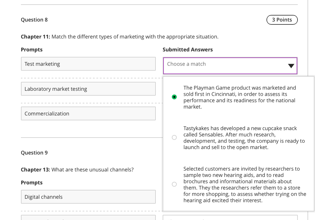315x220 pixels.
Task: Click the dropdown arrow in the Test marketing answer box
Action: coord(291,66)
